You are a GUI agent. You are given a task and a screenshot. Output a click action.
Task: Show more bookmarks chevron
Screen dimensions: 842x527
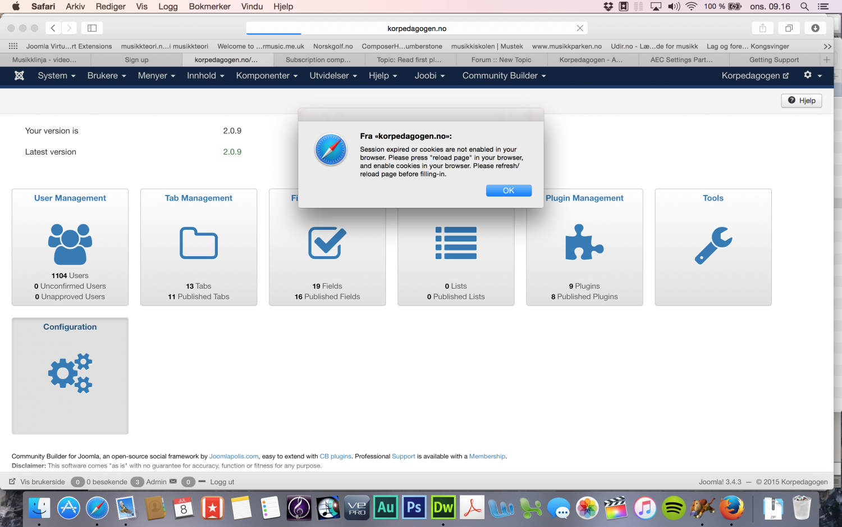click(x=827, y=46)
